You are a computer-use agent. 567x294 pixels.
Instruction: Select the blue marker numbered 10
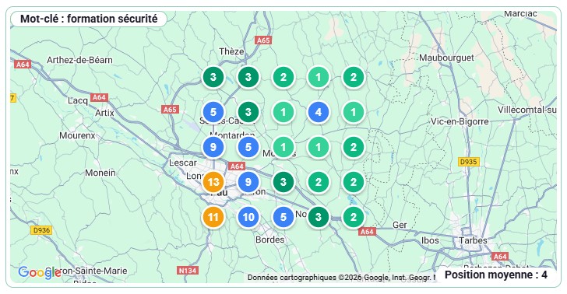(248, 217)
